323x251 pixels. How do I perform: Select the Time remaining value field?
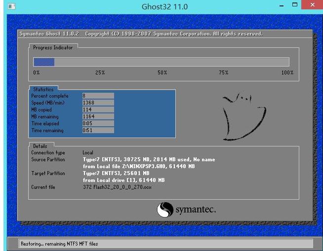coord(98,130)
